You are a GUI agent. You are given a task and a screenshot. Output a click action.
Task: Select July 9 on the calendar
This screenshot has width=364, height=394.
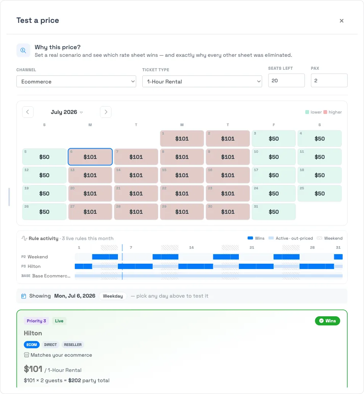228,157
